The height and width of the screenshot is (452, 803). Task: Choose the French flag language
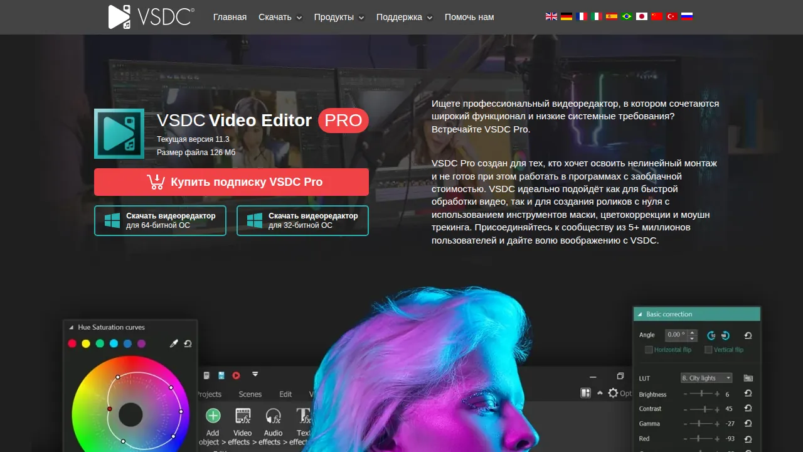coord(582,17)
